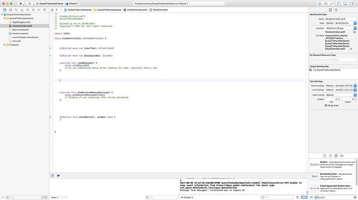This screenshot has width=358, height=200.
Task: Switch to the Standard editor
Action: point(320,3)
